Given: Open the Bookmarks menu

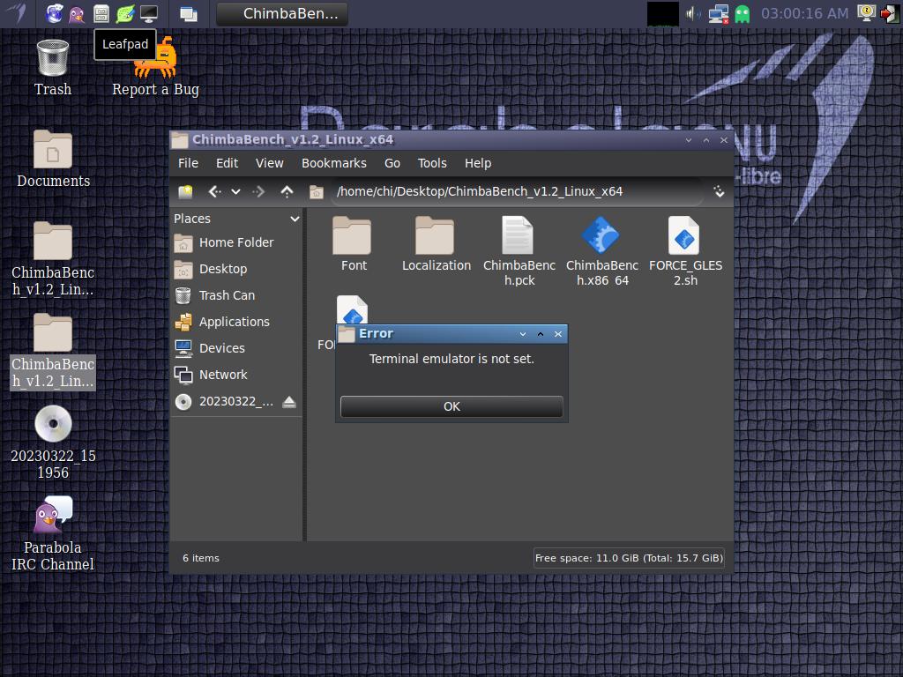Looking at the screenshot, I should (x=333, y=163).
